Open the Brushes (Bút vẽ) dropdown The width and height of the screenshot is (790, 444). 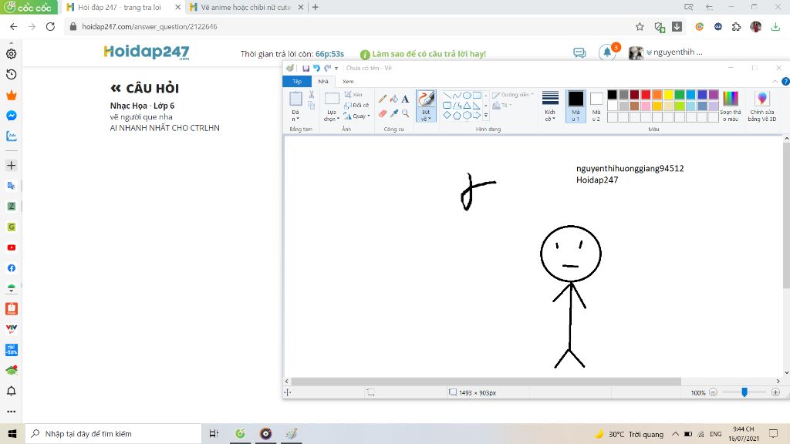click(x=426, y=116)
